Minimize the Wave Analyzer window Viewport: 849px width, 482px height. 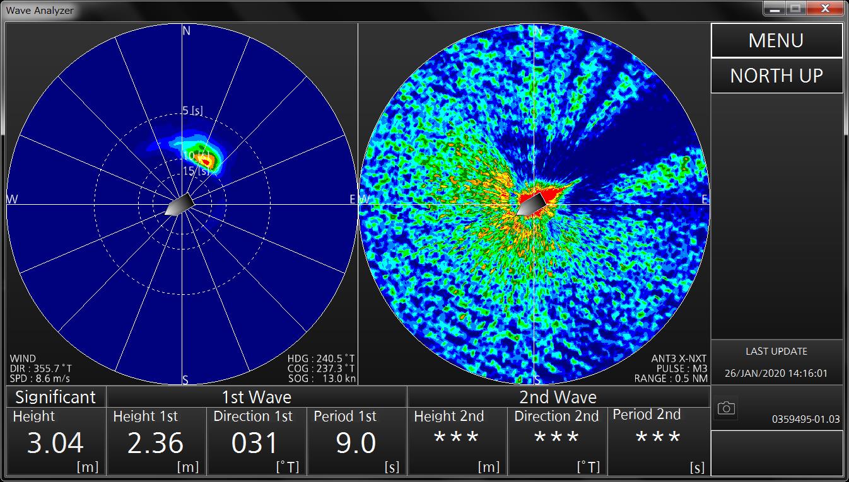tap(775, 9)
